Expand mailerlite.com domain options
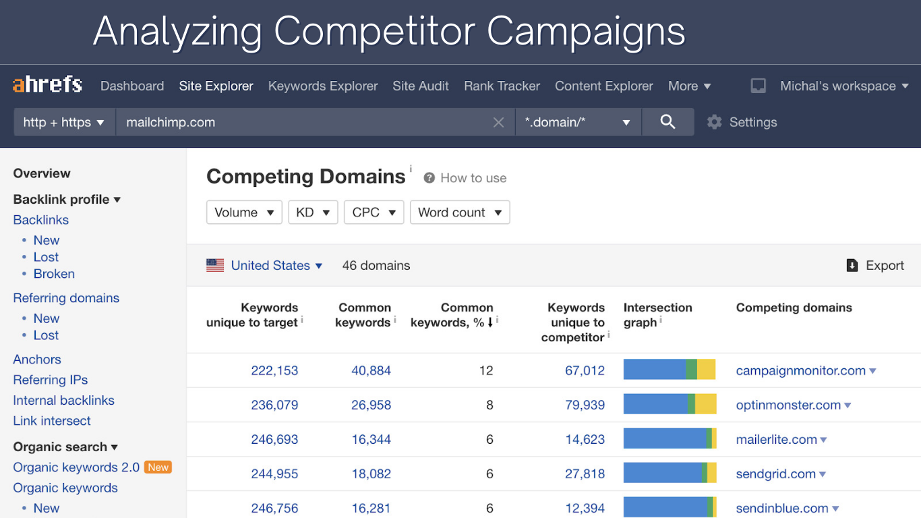921x518 pixels. [824, 440]
